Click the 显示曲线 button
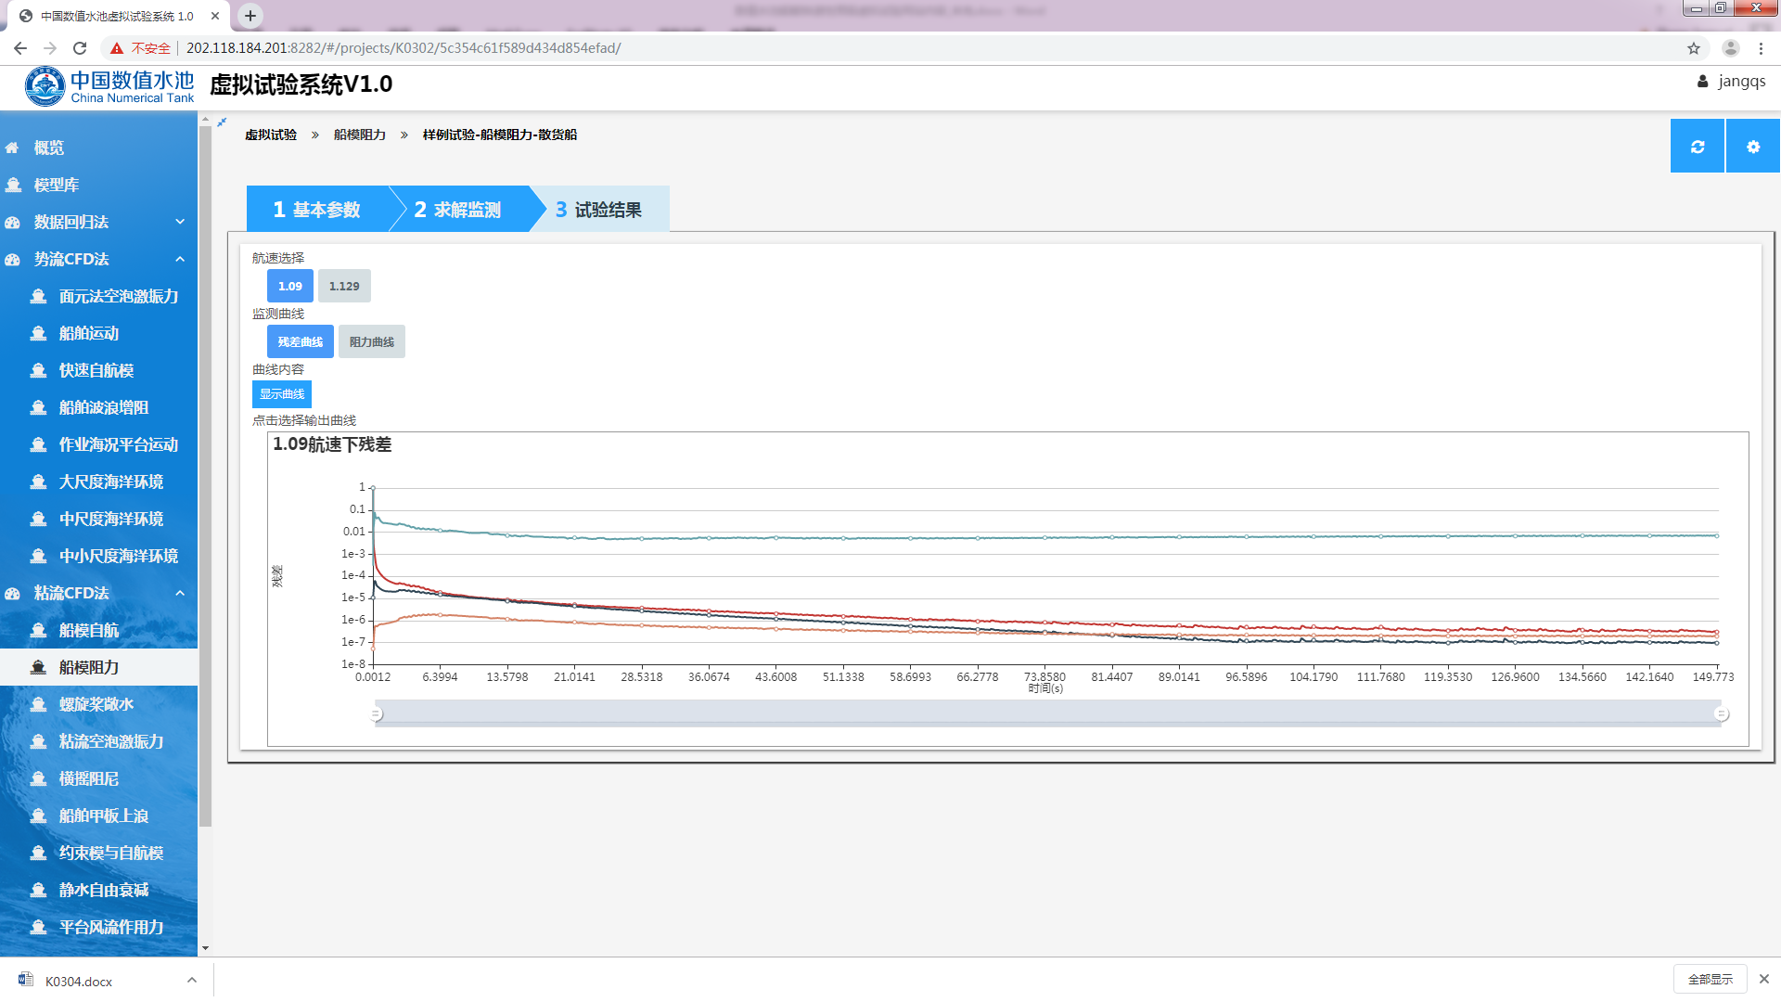This screenshot has width=1781, height=1002. 282,394
